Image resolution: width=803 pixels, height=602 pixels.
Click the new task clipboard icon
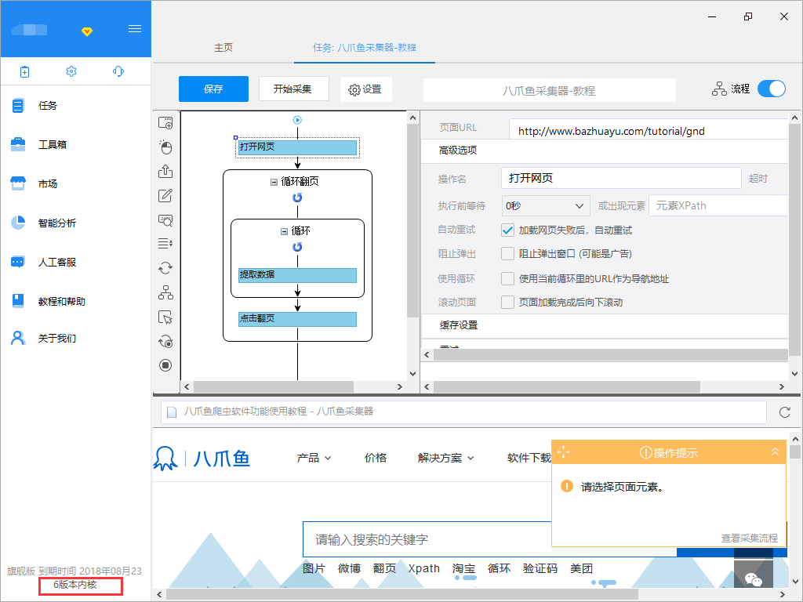pyautogui.click(x=24, y=71)
